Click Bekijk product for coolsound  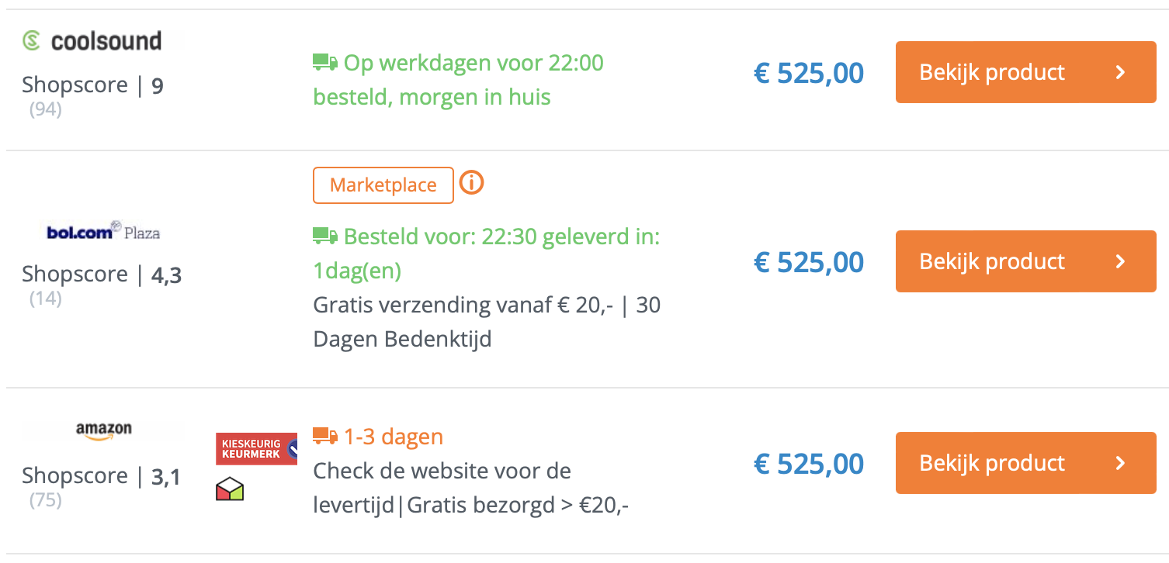click(x=1025, y=71)
